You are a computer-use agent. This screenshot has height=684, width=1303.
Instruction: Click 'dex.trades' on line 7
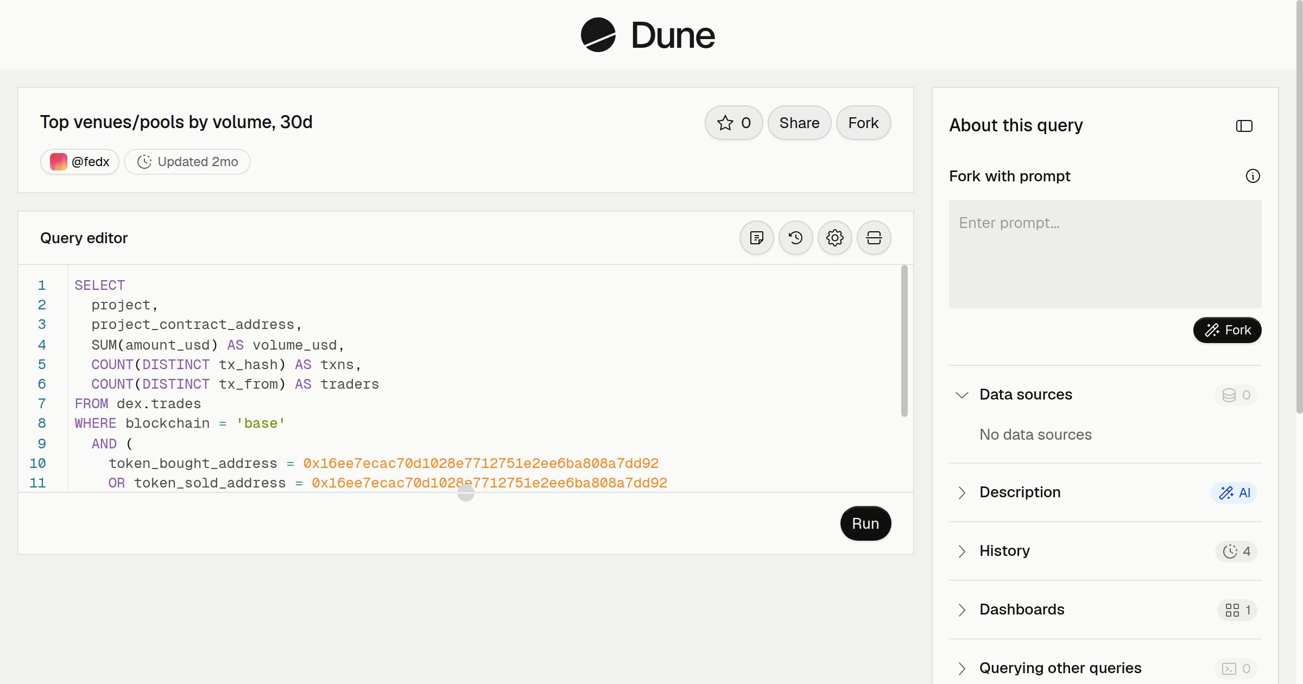159,404
